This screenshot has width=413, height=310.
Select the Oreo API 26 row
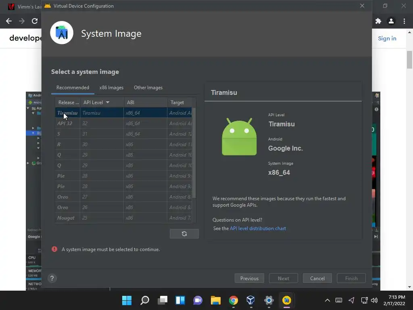(123, 207)
